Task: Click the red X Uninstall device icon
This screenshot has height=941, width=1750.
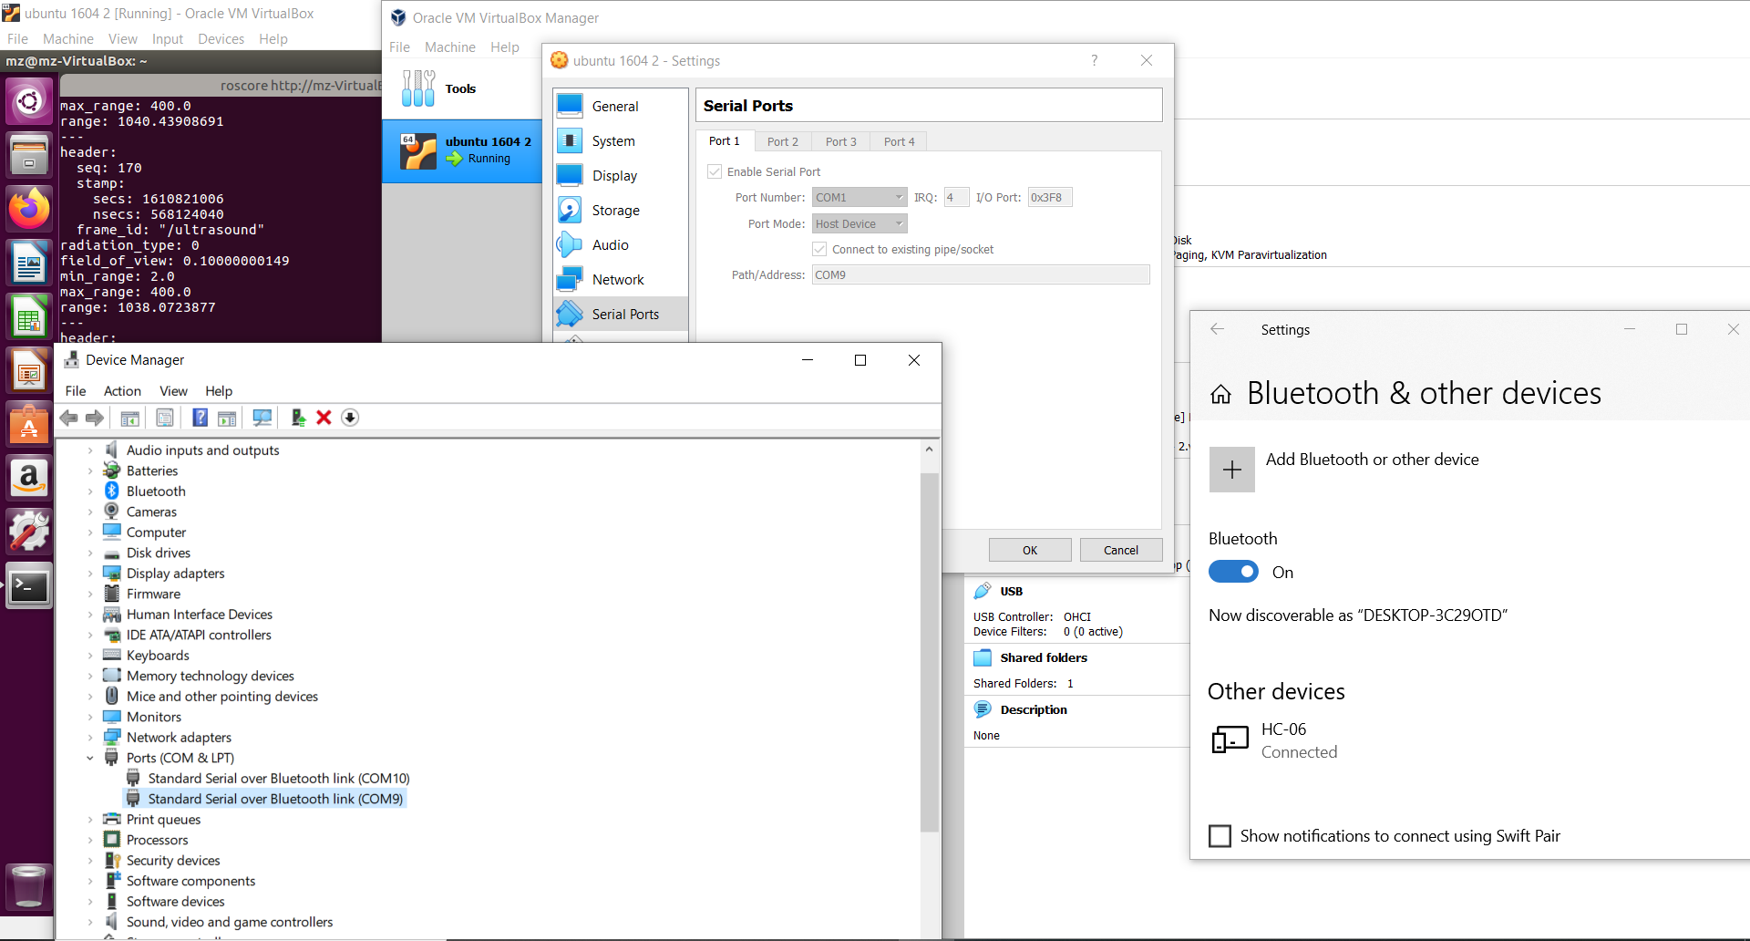Action: tap(324, 418)
